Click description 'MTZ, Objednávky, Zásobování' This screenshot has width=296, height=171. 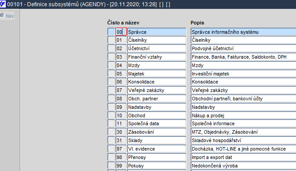(243, 132)
